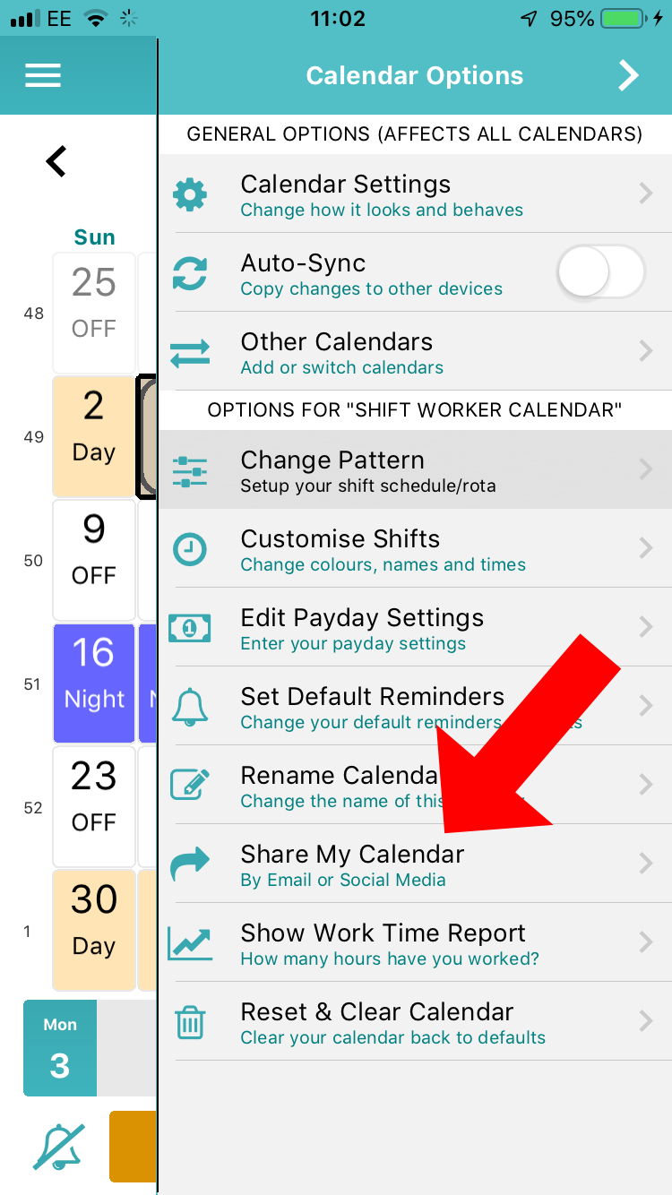Click the Calendar Settings gear icon
672x1195 pixels.
pos(190,194)
